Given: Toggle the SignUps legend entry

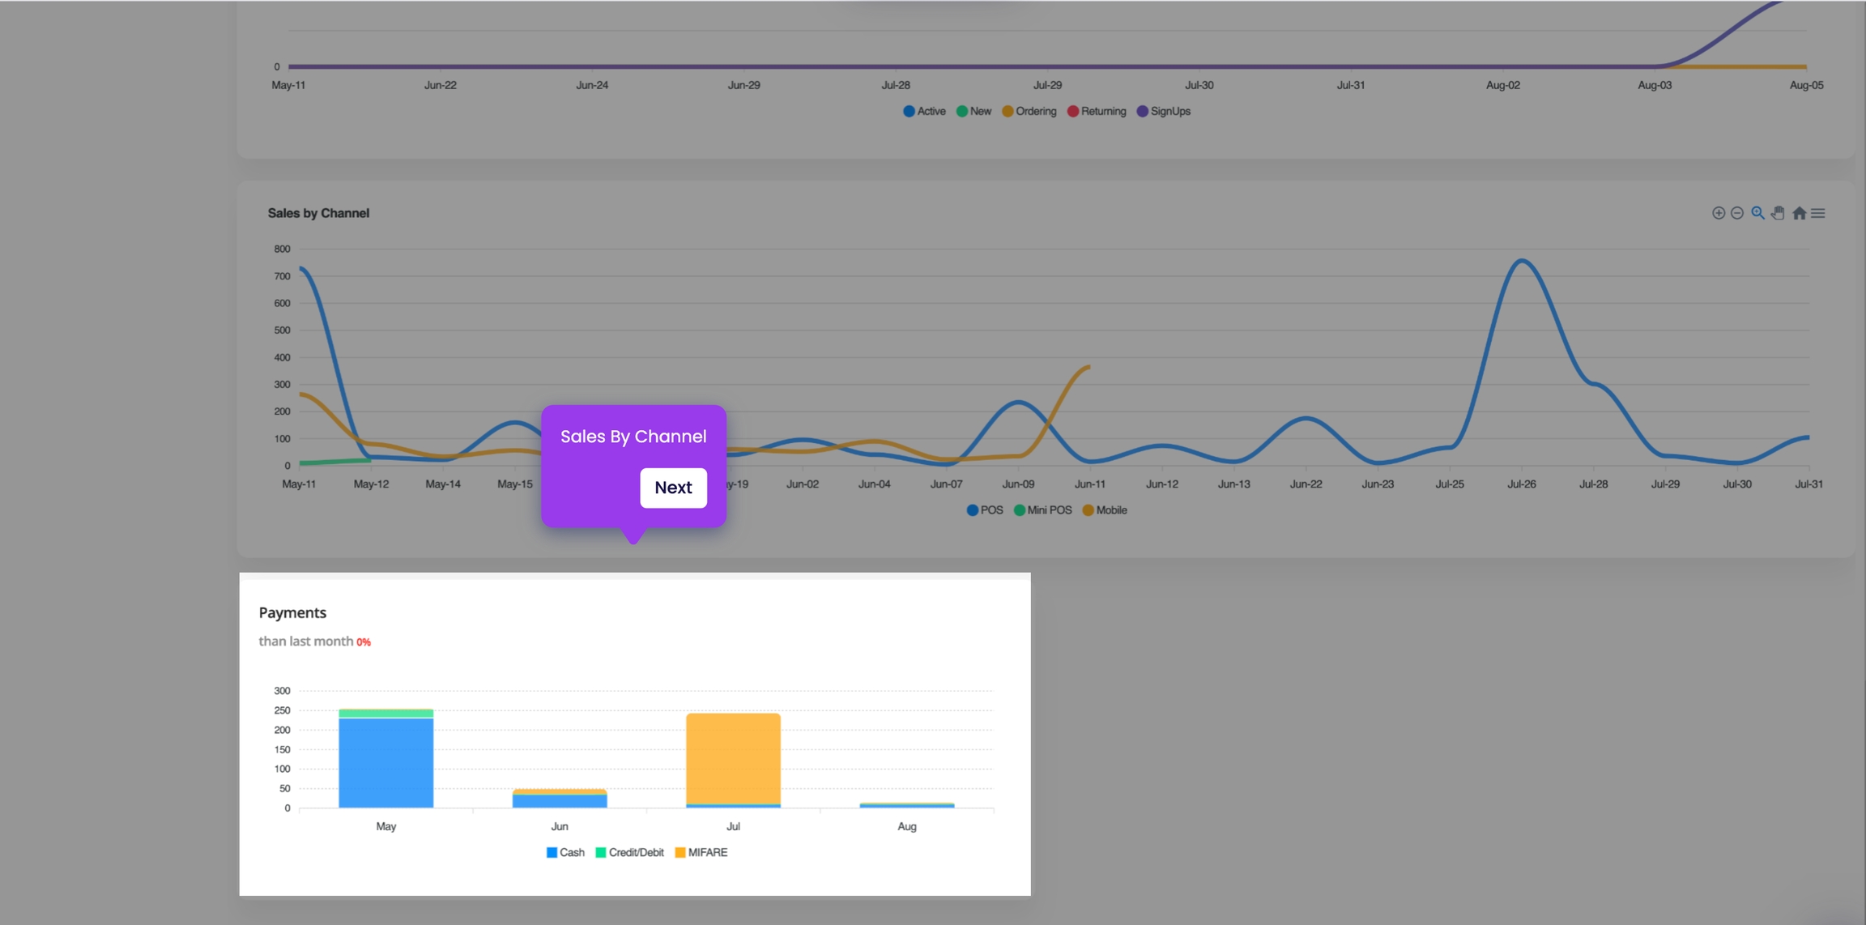Looking at the screenshot, I should point(1164,112).
